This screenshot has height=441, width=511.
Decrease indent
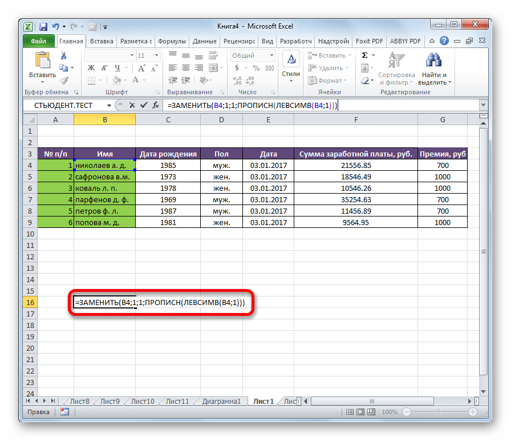coord(173,81)
